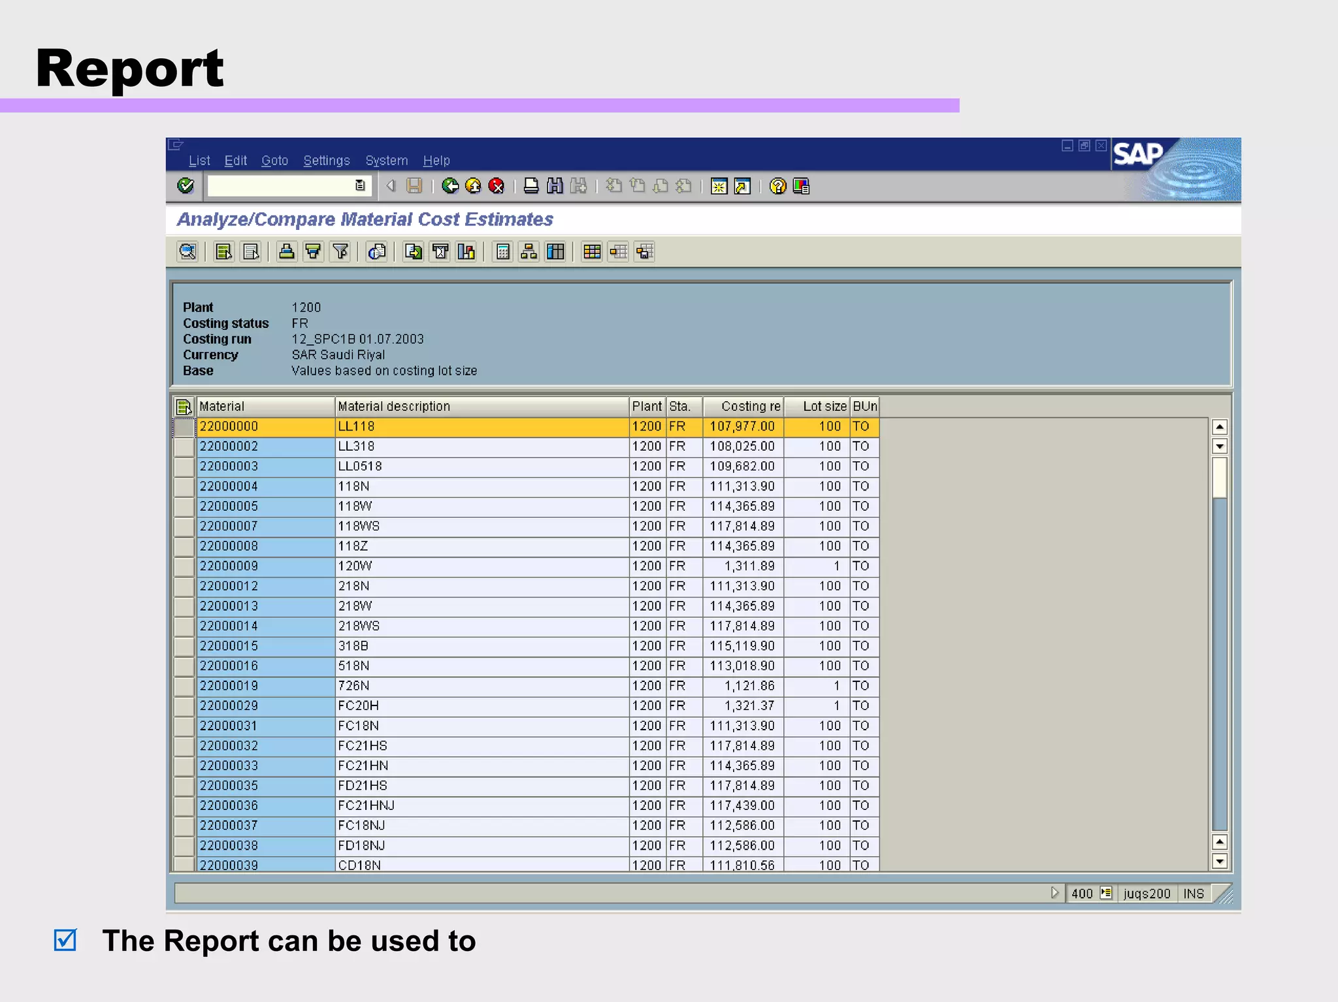Click the Find binoculars icon
1338x1002 pixels.
pos(555,186)
